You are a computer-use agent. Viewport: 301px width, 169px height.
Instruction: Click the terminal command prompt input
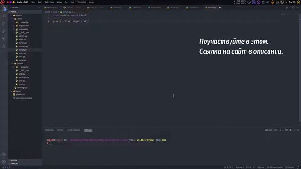(x=49, y=143)
